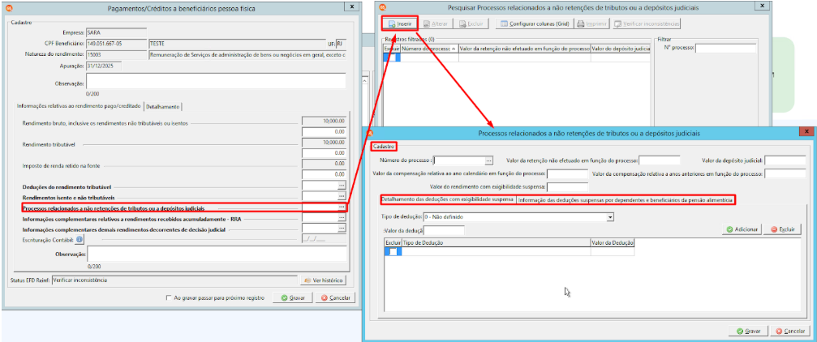817x342 pixels.
Task: Click the Excluir deduction button
Action: 782,229
